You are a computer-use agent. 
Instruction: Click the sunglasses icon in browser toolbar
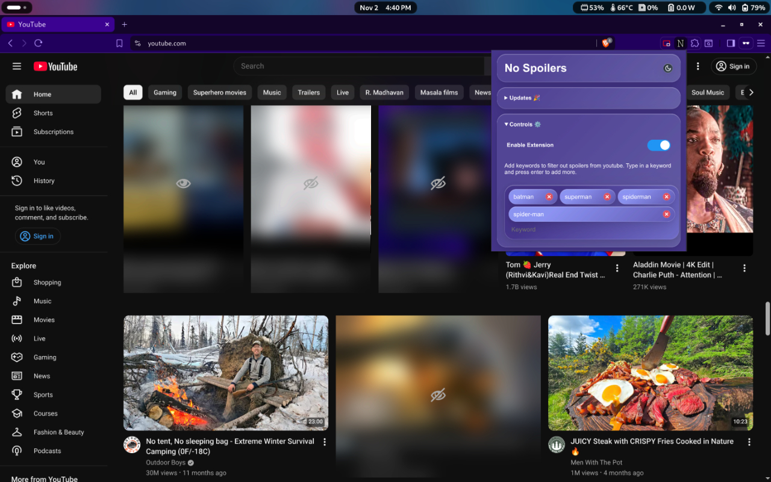pos(746,43)
